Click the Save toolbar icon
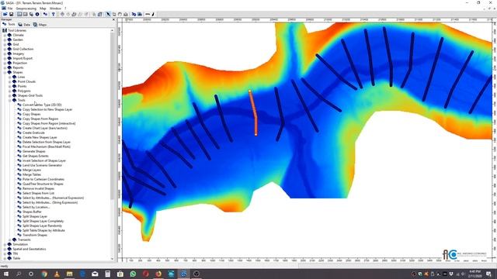This screenshot has height=279, width=497. click(11, 14)
